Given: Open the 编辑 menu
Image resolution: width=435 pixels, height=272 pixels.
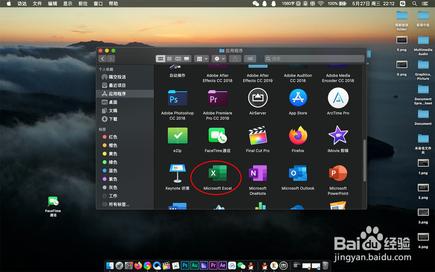Looking at the screenshot, I should tap(52, 4).
